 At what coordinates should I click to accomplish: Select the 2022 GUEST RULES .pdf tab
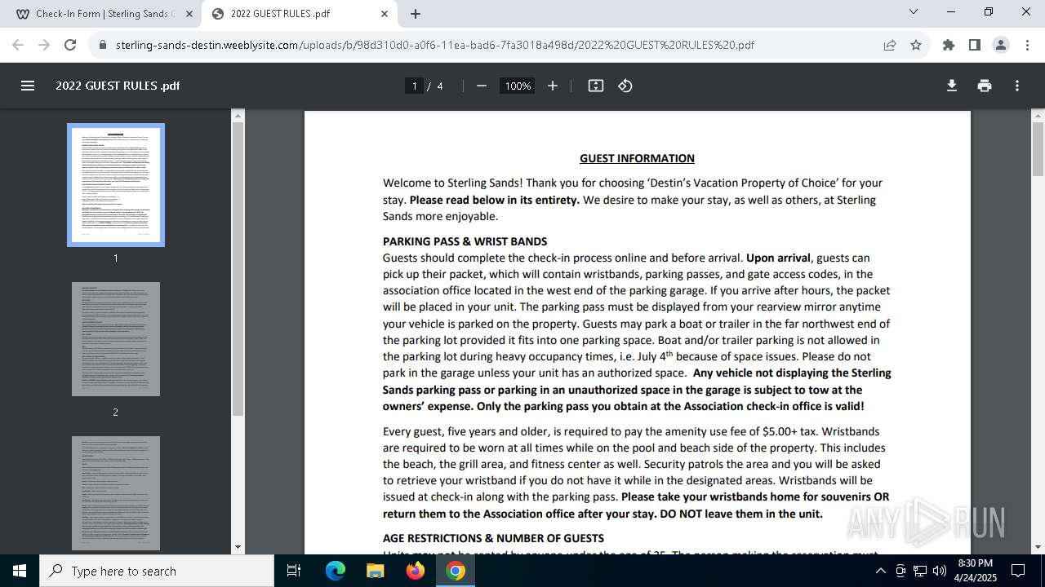click(300, 14)
